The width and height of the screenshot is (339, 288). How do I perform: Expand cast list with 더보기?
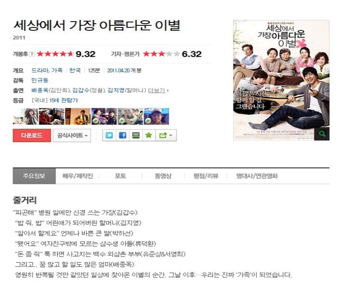click(x=158, y=91)
